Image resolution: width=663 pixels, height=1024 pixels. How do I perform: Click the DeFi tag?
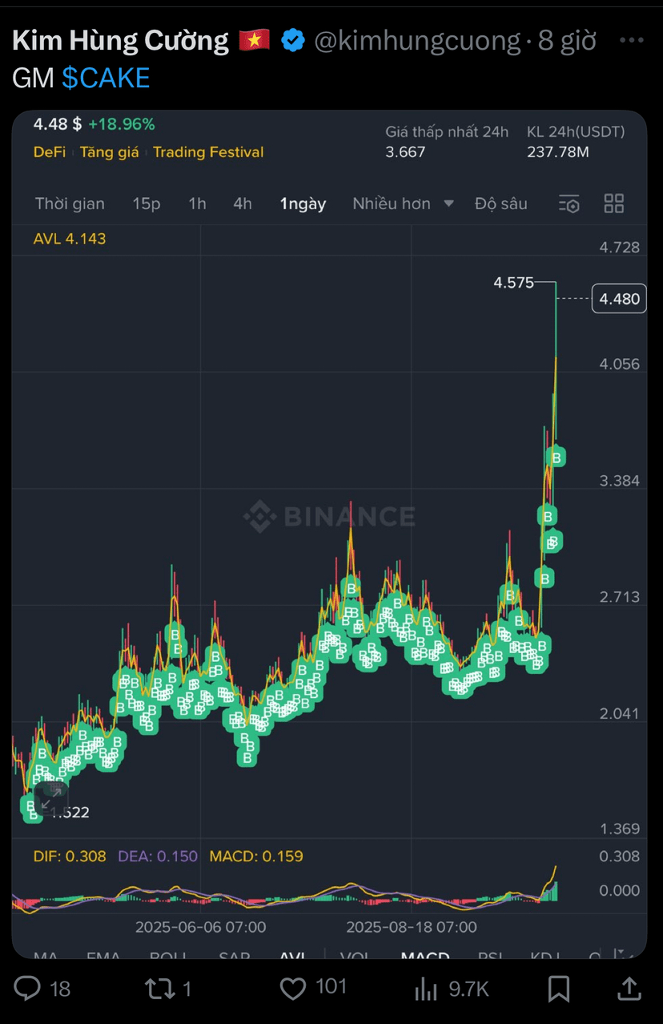pos(50,152)
